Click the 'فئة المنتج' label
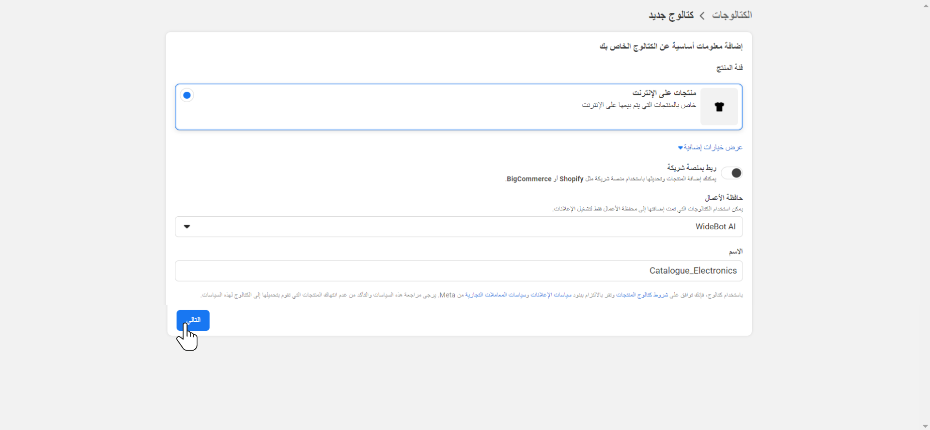Screen dimensions: 930x430 click(x=729, y=68)
